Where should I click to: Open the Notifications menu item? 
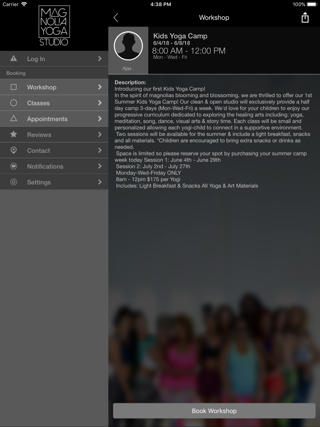[54, 166]
